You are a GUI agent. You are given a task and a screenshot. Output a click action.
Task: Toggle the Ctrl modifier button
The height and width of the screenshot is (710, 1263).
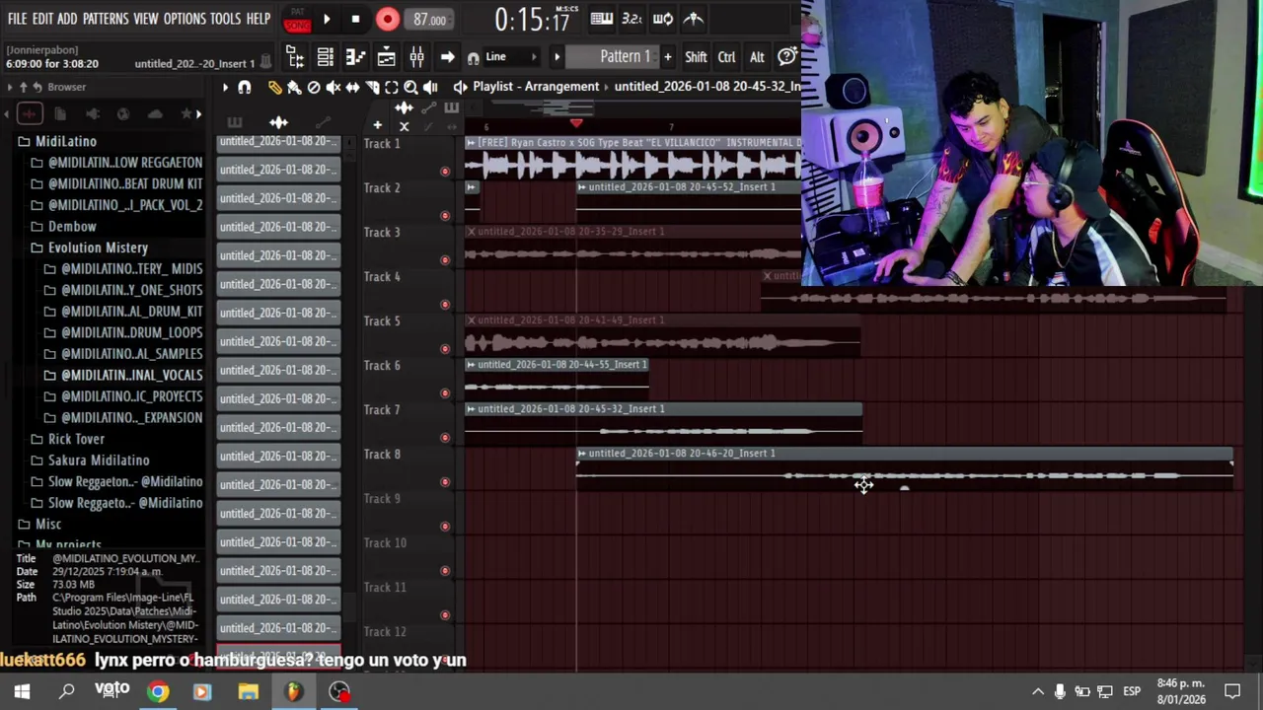[x=726, y=57]
